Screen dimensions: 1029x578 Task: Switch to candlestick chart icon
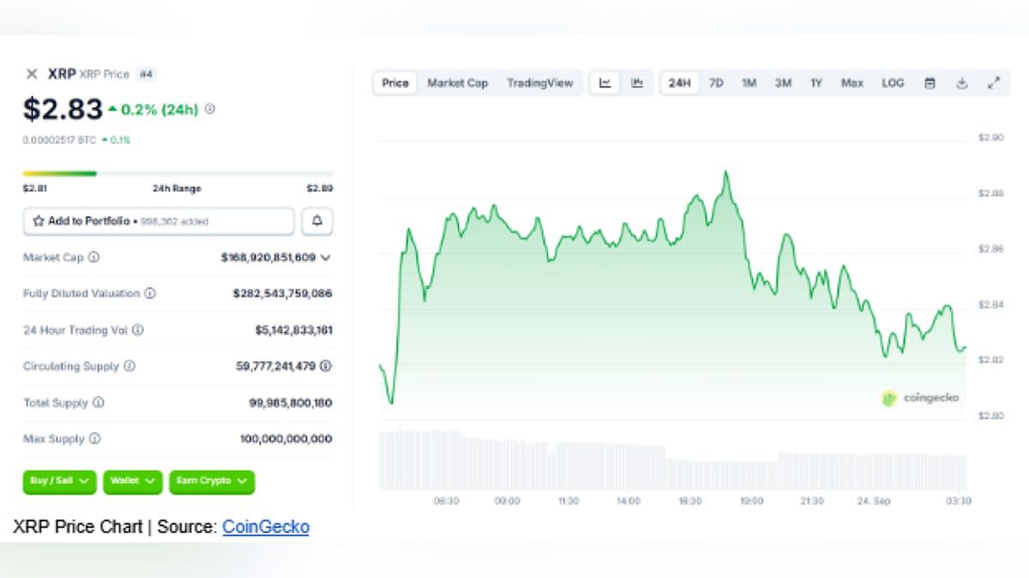[x=637, y=83]
